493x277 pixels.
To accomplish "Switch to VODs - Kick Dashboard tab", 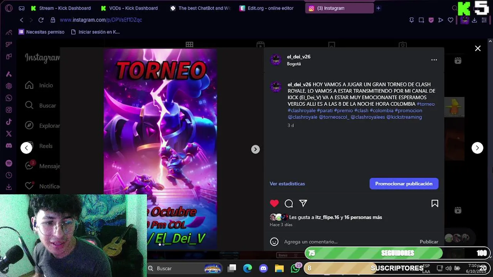I will click(x=129, y=8).
